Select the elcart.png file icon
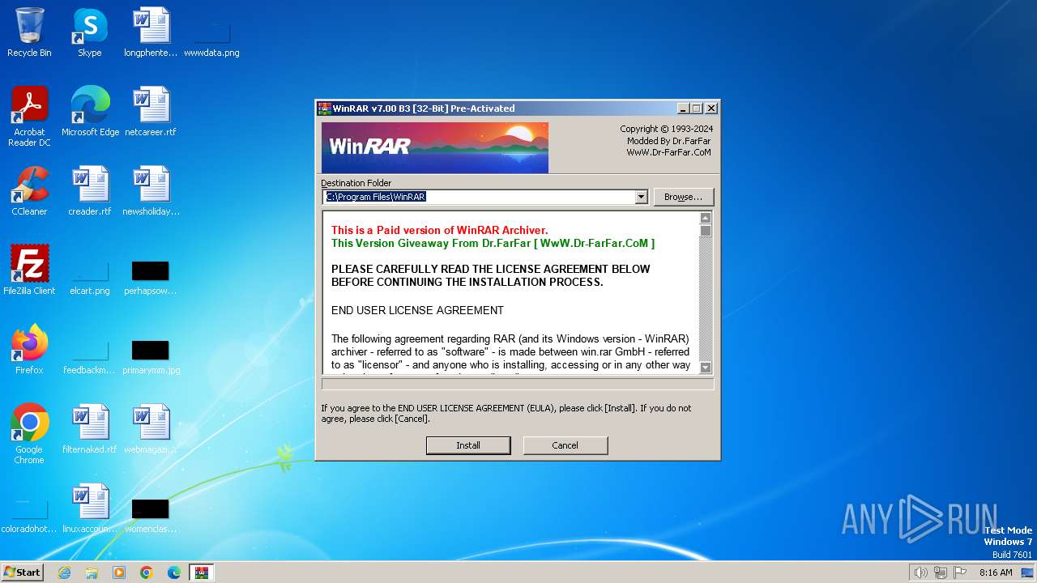Viewport: 1037px width, 583px height. (90, 275)
